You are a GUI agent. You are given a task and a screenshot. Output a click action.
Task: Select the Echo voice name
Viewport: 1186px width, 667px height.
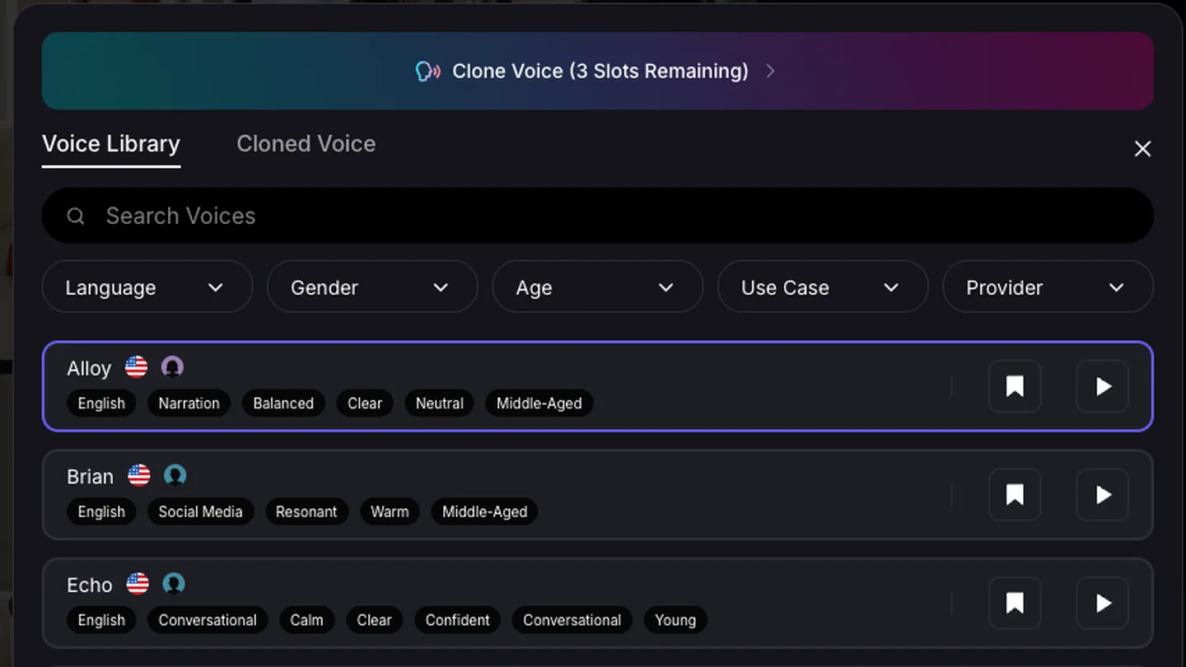coord(89,585)
